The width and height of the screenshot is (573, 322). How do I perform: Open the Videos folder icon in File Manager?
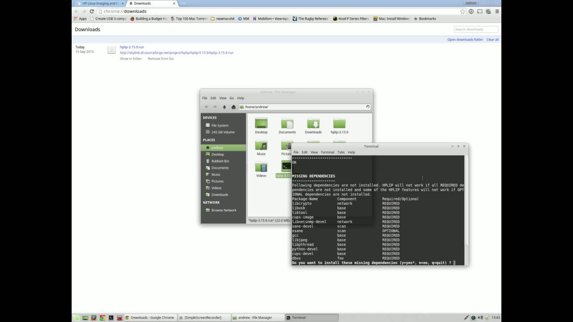point(261,167)
